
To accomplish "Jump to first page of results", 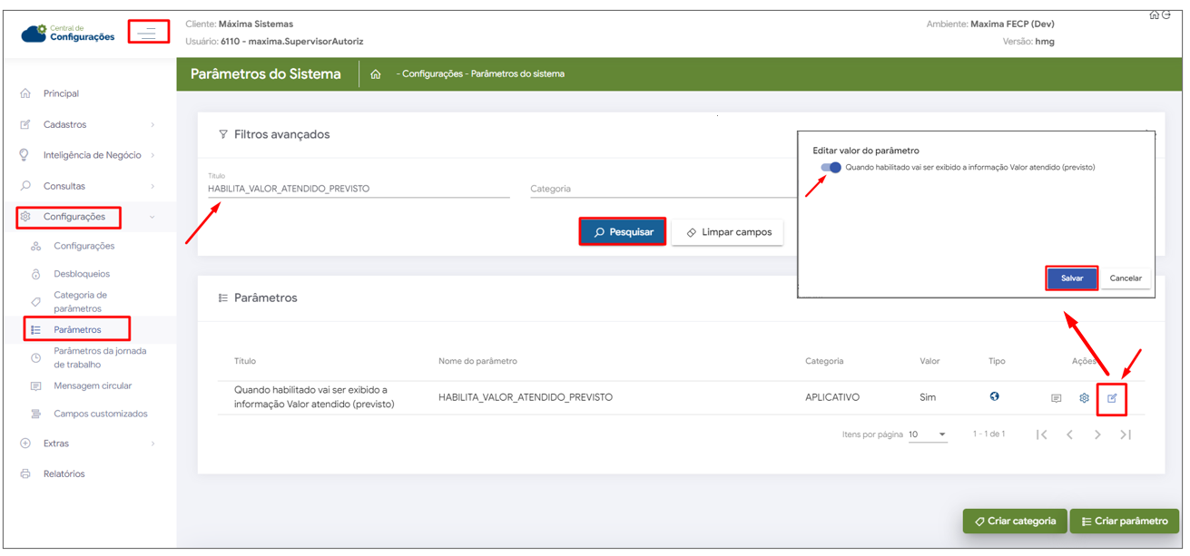I will [x=1042, y=435].
